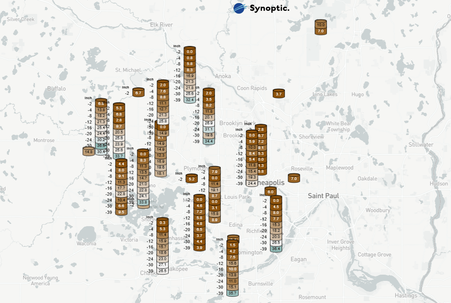
Task: Click the Hastings map label
Action: pyautogui.click(x=406, y=296)
